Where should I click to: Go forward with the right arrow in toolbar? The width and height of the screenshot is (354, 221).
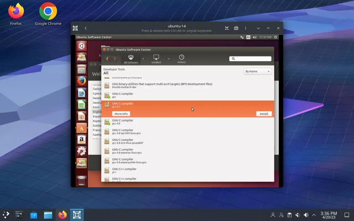click(x=114, y=59)
